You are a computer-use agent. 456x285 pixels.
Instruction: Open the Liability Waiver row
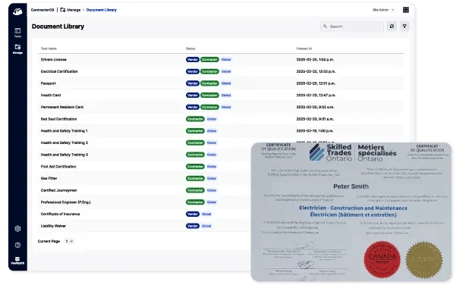point(144,226)
